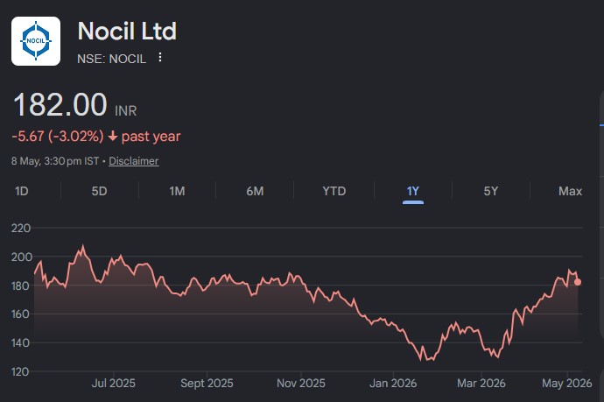Select the 1D time range tab

pos(22,191)
